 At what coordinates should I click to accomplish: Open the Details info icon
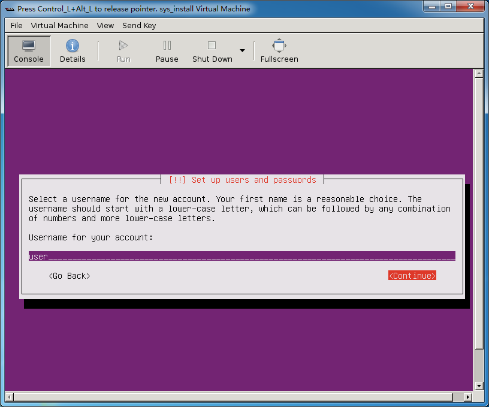pos(73,46)
